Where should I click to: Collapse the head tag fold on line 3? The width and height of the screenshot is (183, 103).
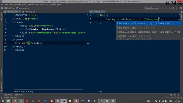click(13, 22)
